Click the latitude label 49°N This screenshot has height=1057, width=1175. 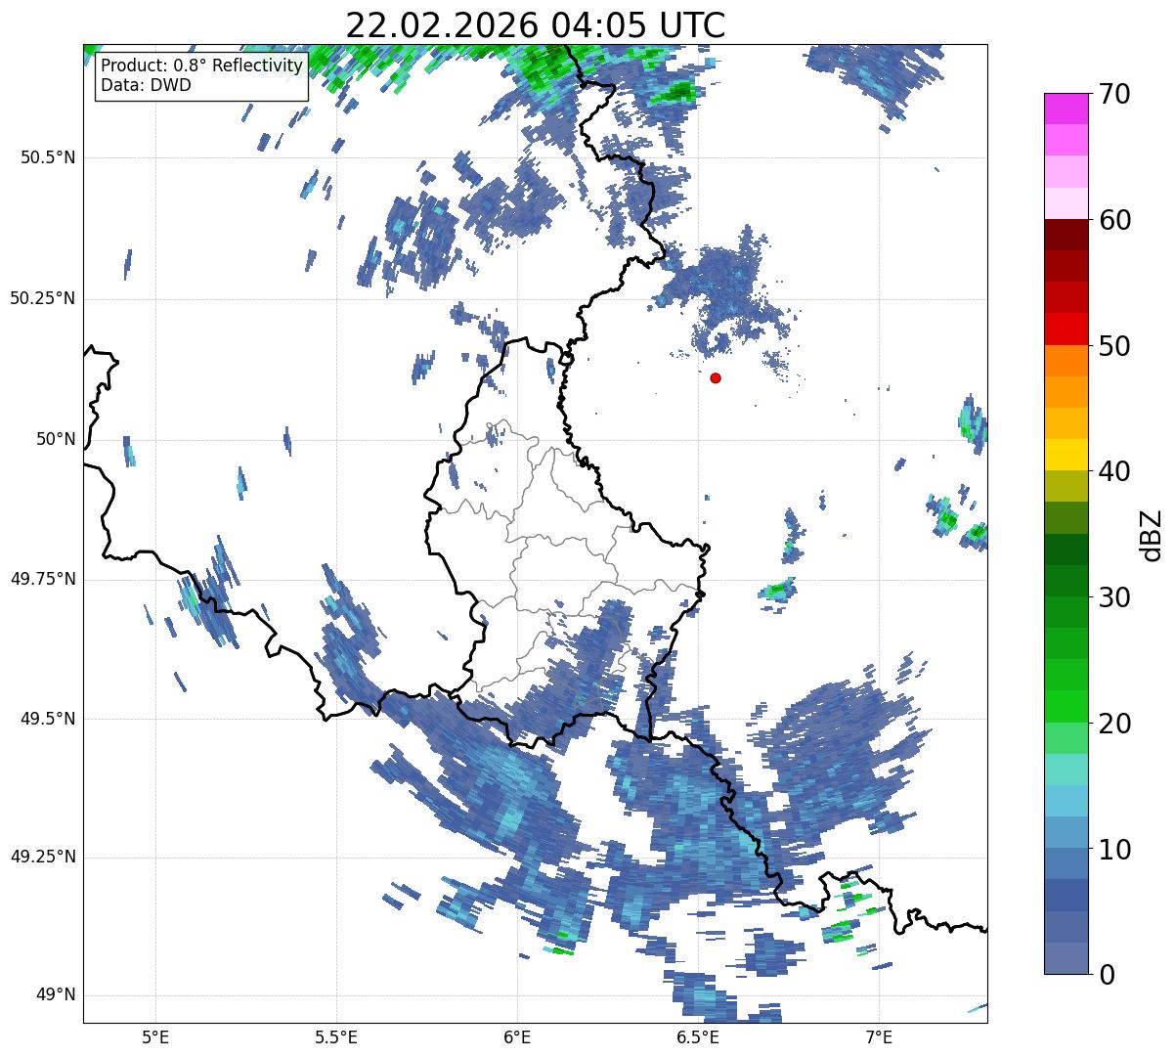[x=56, y=995]
